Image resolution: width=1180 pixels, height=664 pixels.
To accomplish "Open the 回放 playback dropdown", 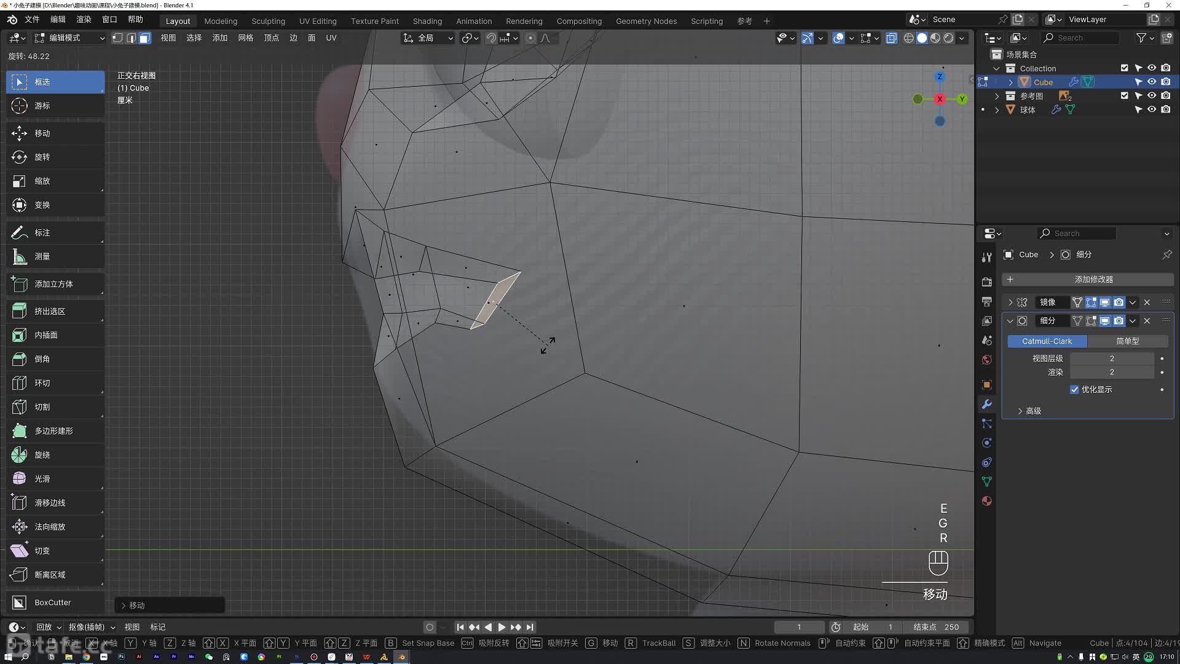I will [49, 628].
